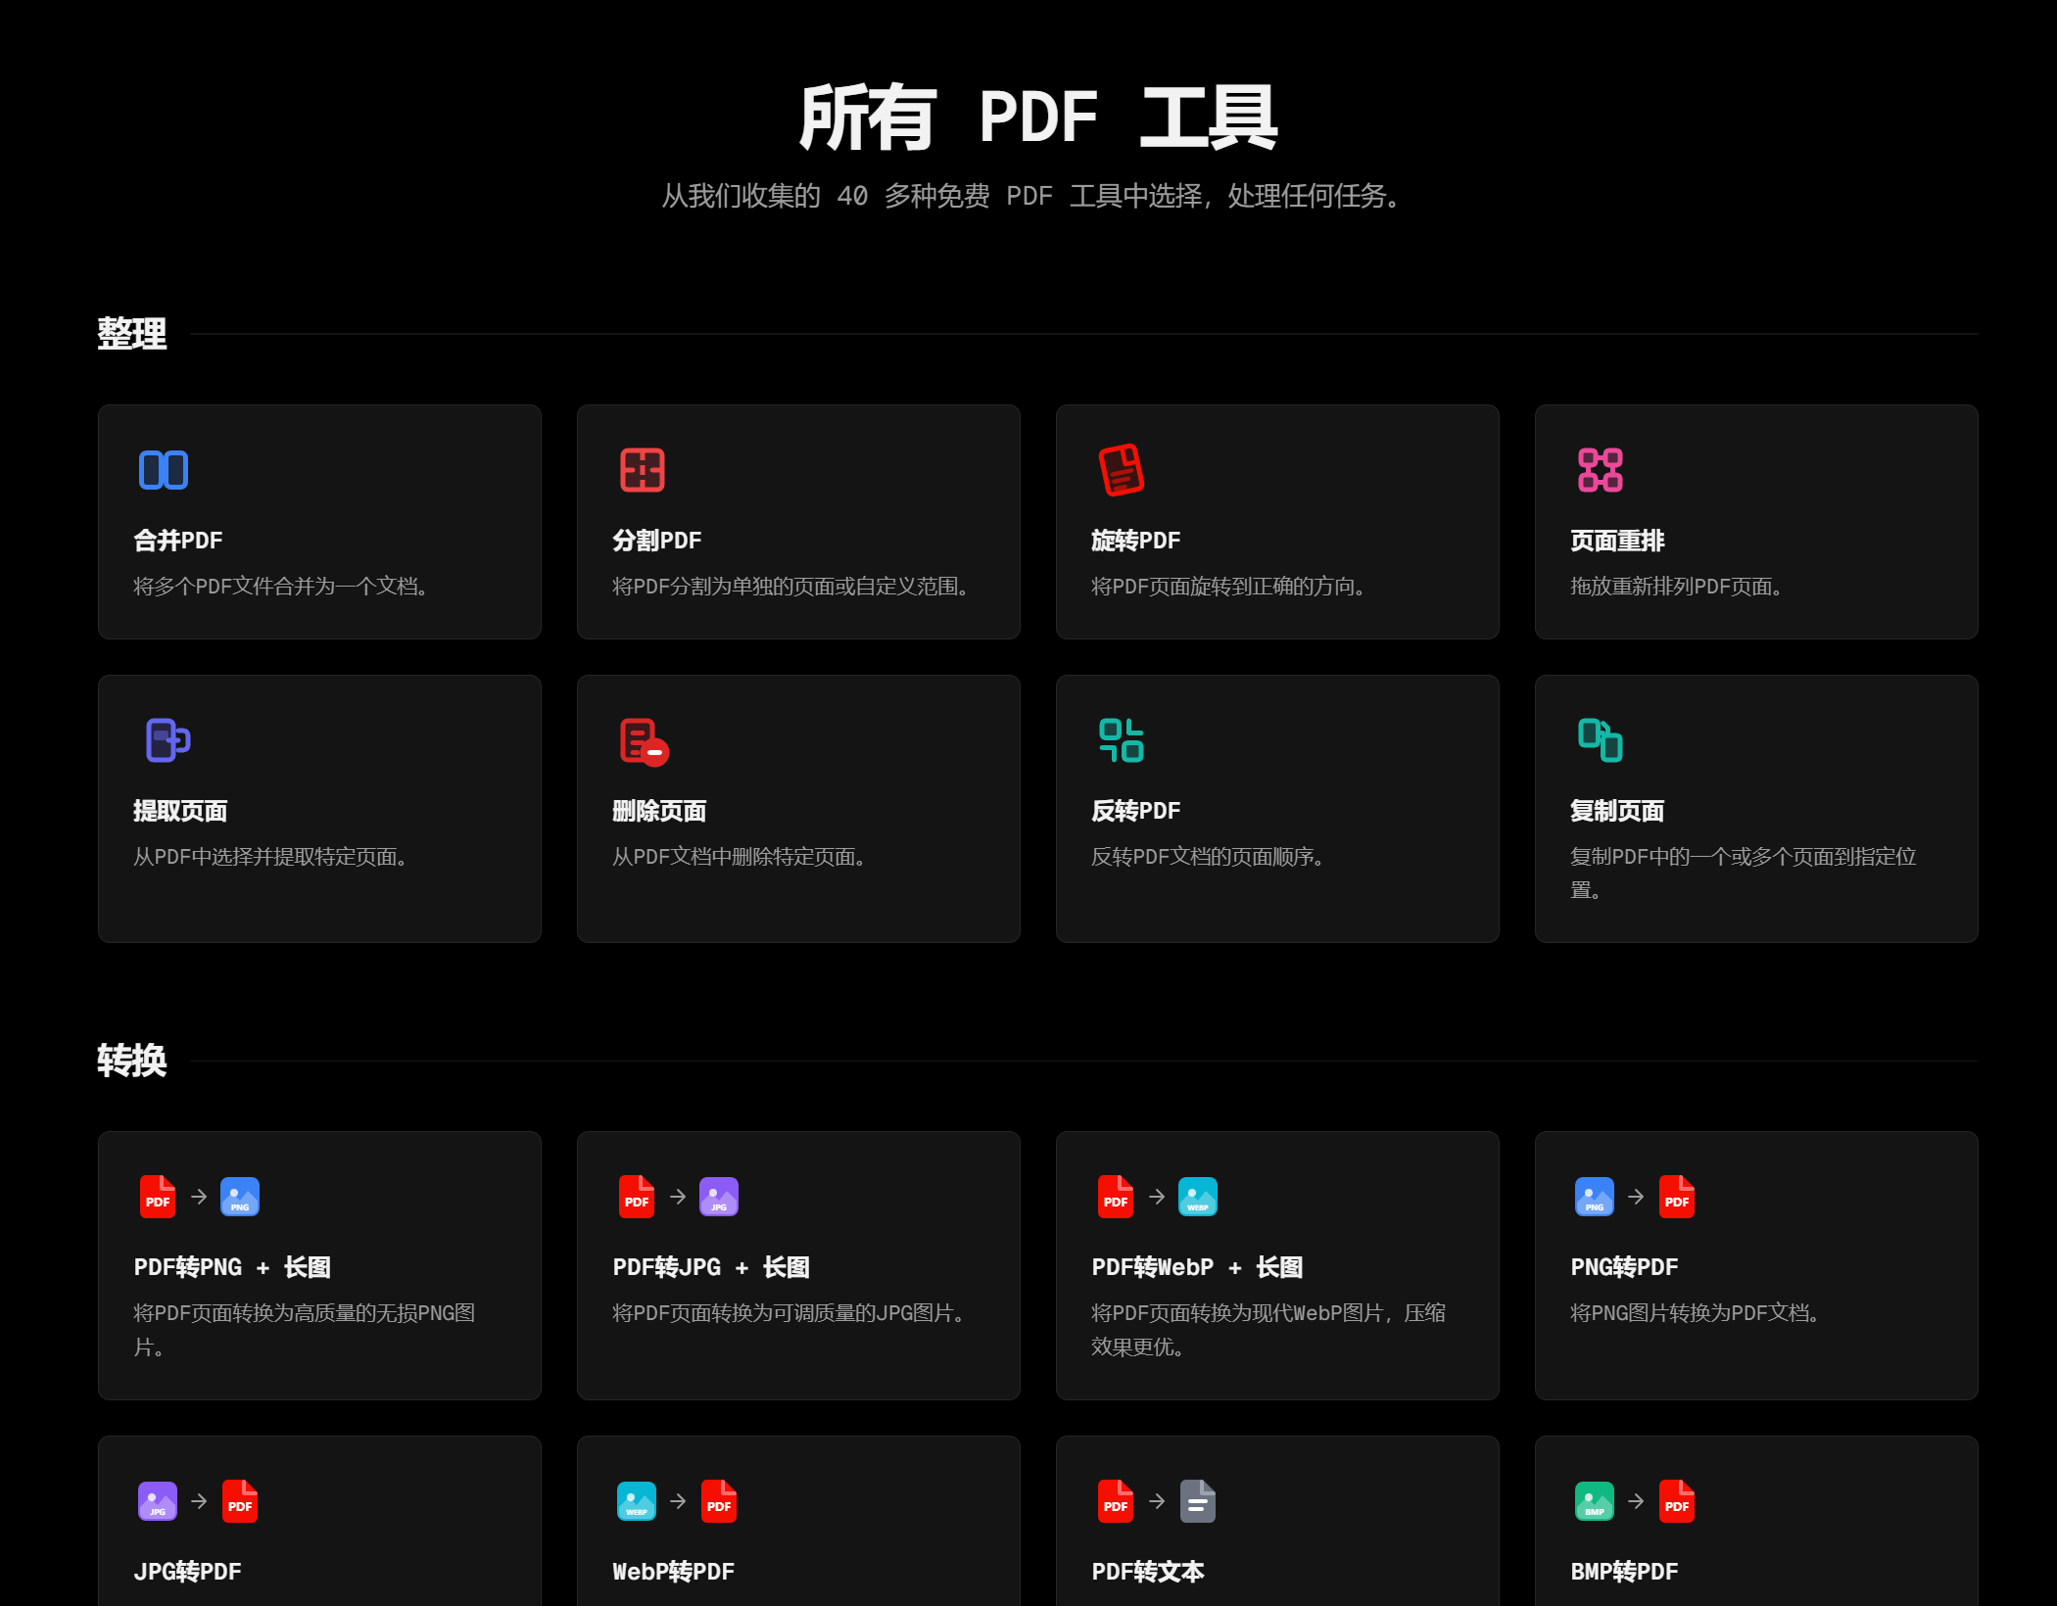Click the Extract pages (提取页面) icon
The height and width of the screenshot is (1606, 2057).
tap(167, 740)
